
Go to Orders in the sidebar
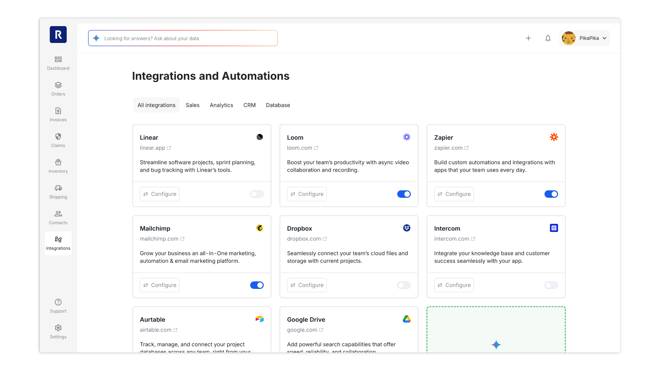pyautogui.click(x=58, y=89)
